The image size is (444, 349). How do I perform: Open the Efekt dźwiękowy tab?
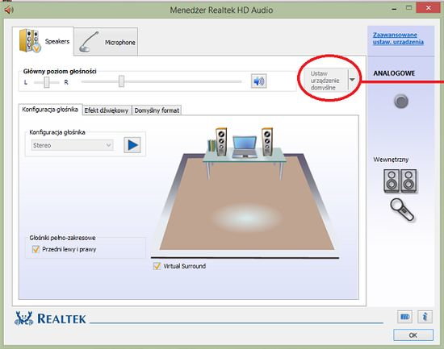tap(107, 110)
